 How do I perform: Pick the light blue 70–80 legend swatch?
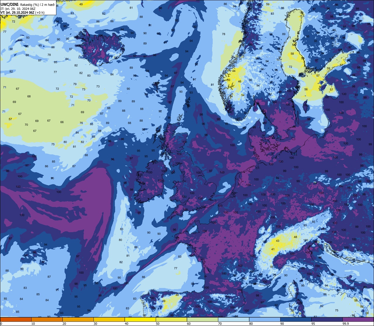pos(233,319)
